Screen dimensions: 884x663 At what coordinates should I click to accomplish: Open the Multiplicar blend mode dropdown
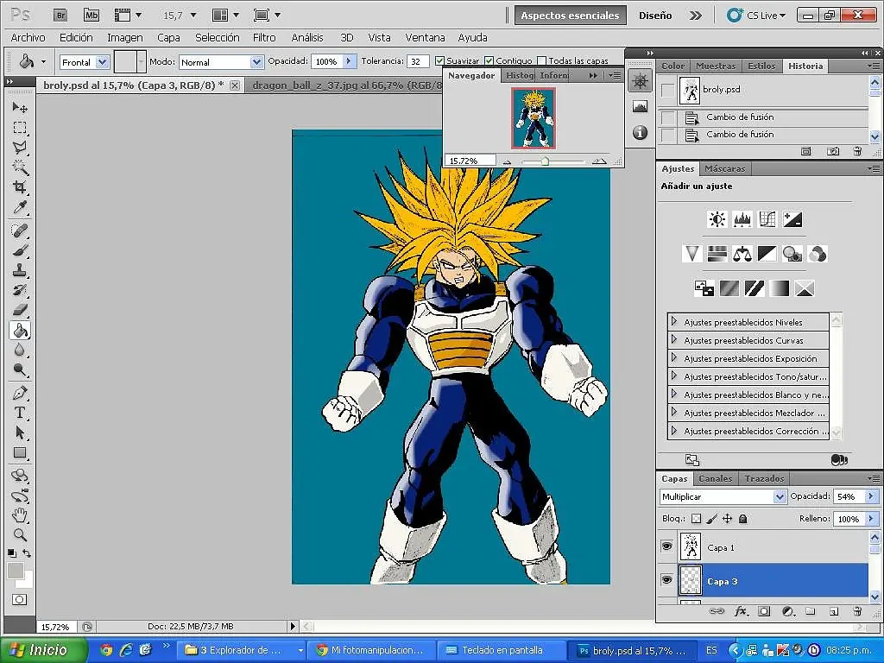(780, 496)
